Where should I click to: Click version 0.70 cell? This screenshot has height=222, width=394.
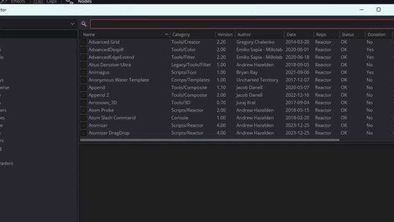(221, 103)
